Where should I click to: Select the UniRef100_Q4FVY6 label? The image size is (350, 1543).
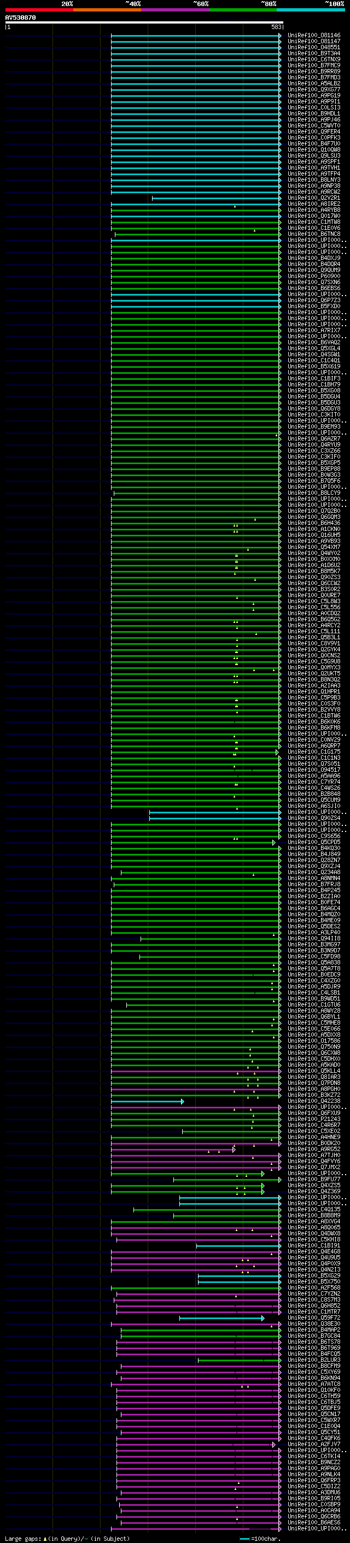(x=314, y=1161)
